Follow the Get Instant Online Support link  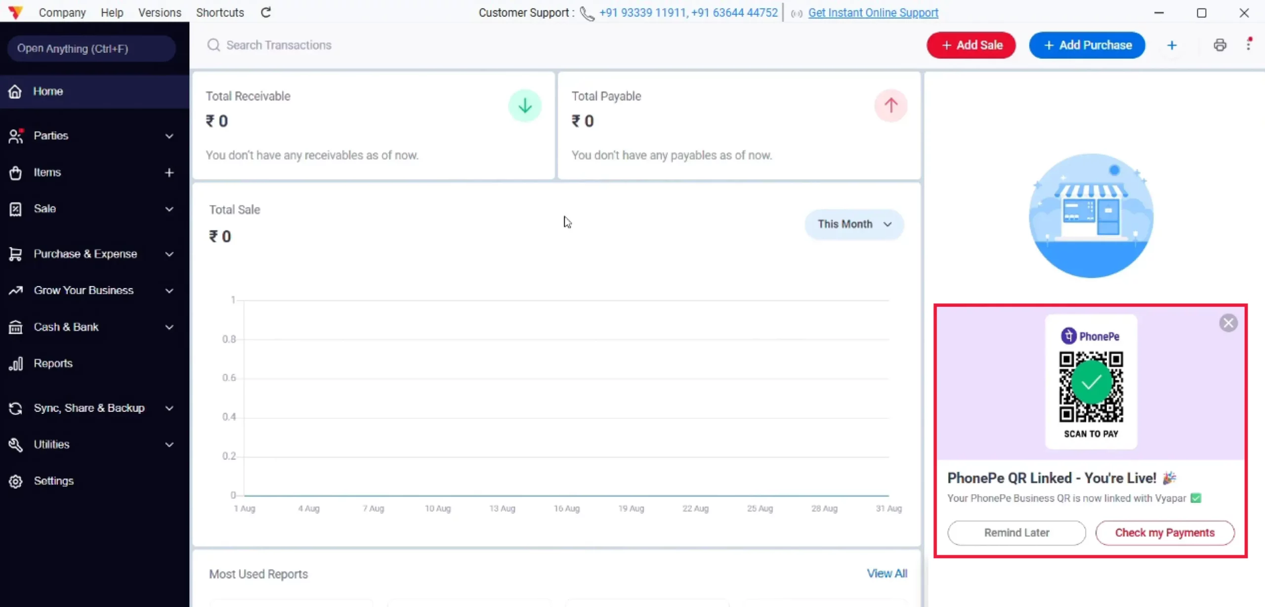873,13
